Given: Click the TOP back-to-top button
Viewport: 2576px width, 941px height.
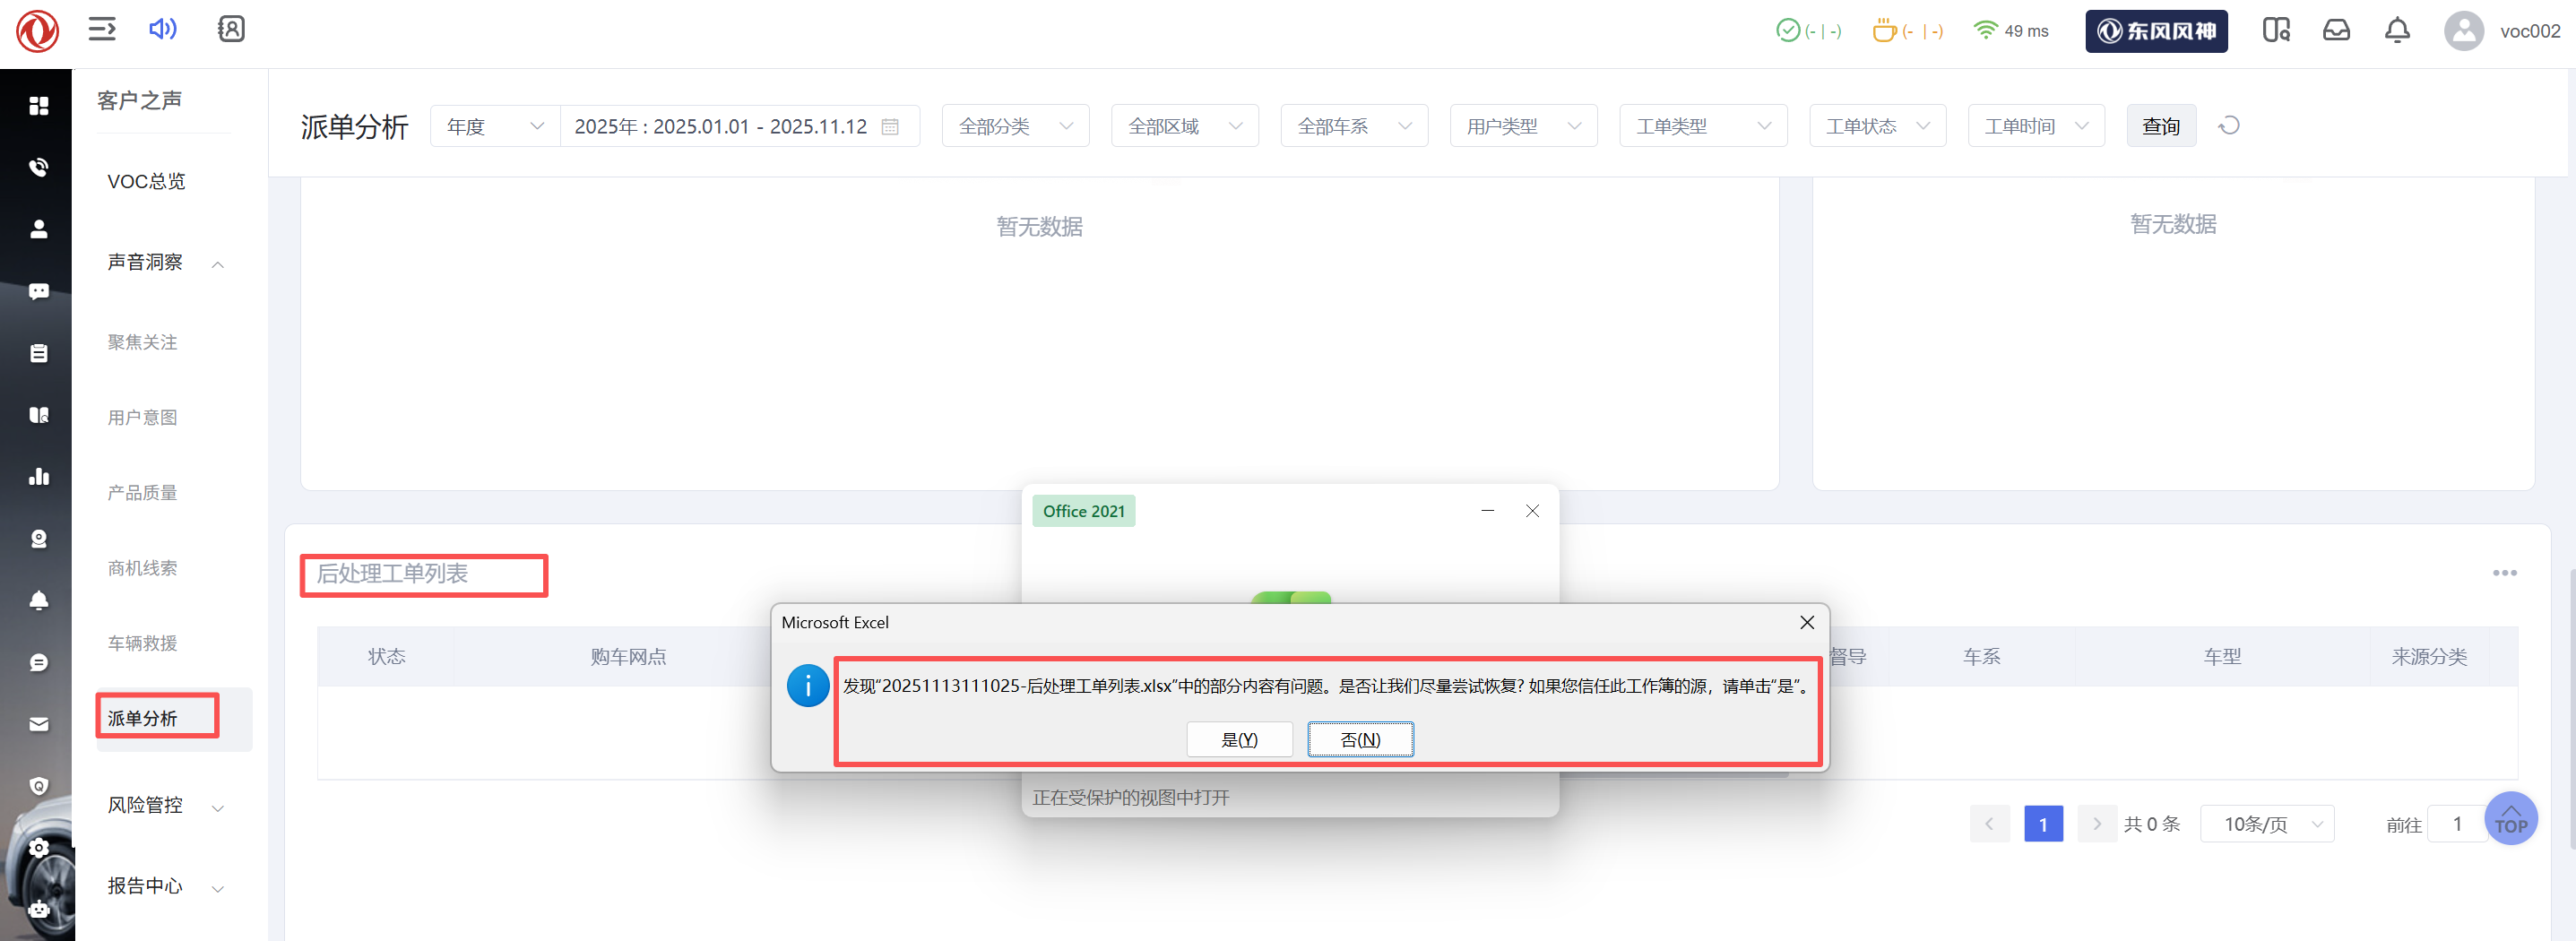Looking at the screenshot, I should pos(2510,819).
